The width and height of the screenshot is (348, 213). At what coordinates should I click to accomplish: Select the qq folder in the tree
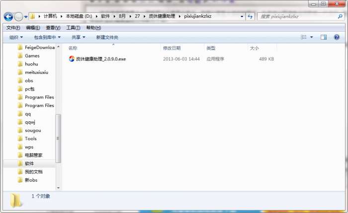[x=28, y=114]
